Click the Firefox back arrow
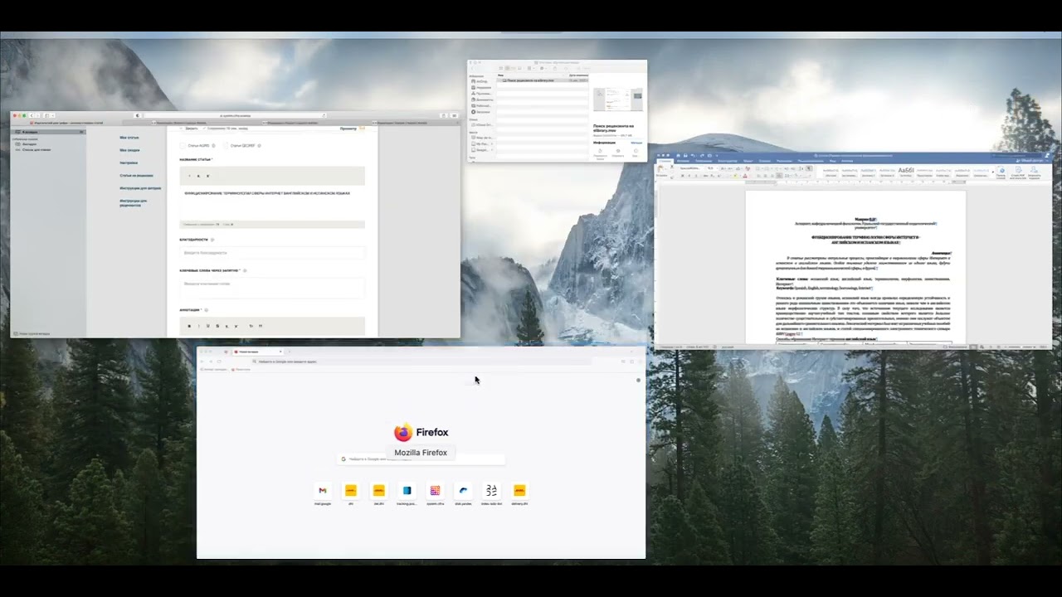Viewport: 1062px width, 597px height. tap(202, 362)
